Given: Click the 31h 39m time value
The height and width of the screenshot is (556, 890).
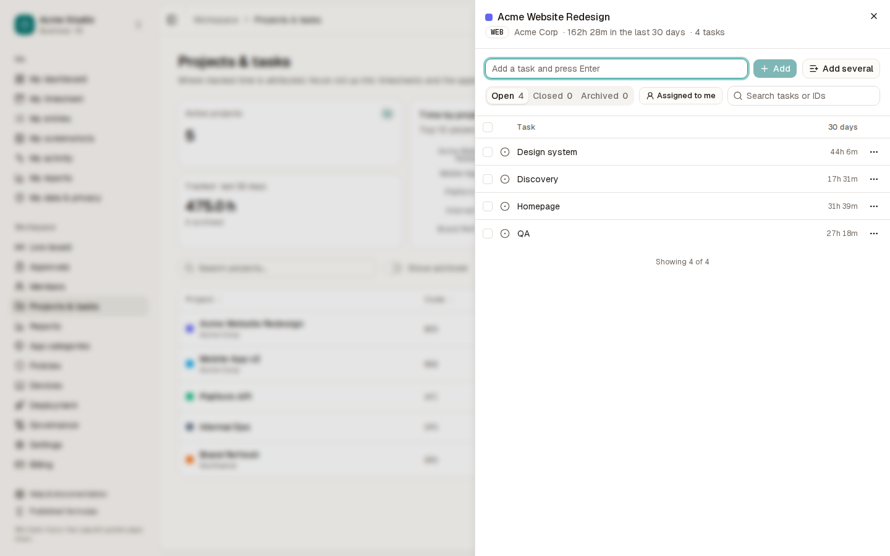Looking at the screenshot, I should point(842,206).
